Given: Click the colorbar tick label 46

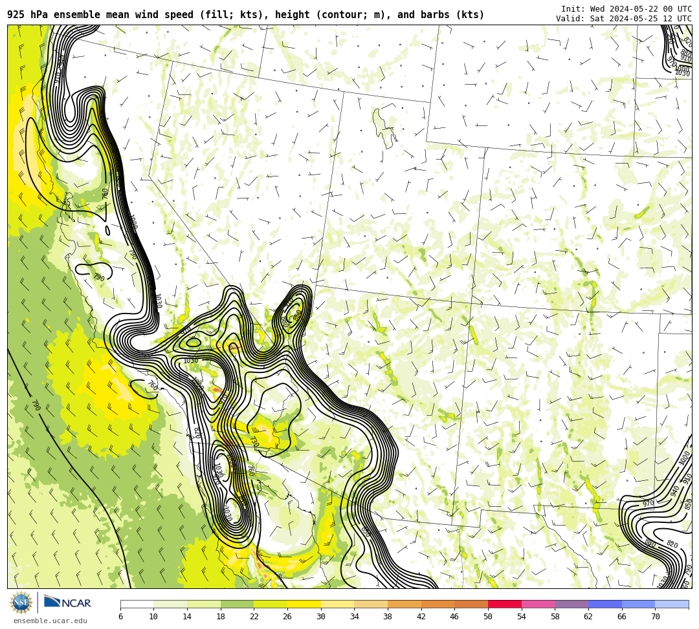Looking at the screenshot, I should (455, 617).
